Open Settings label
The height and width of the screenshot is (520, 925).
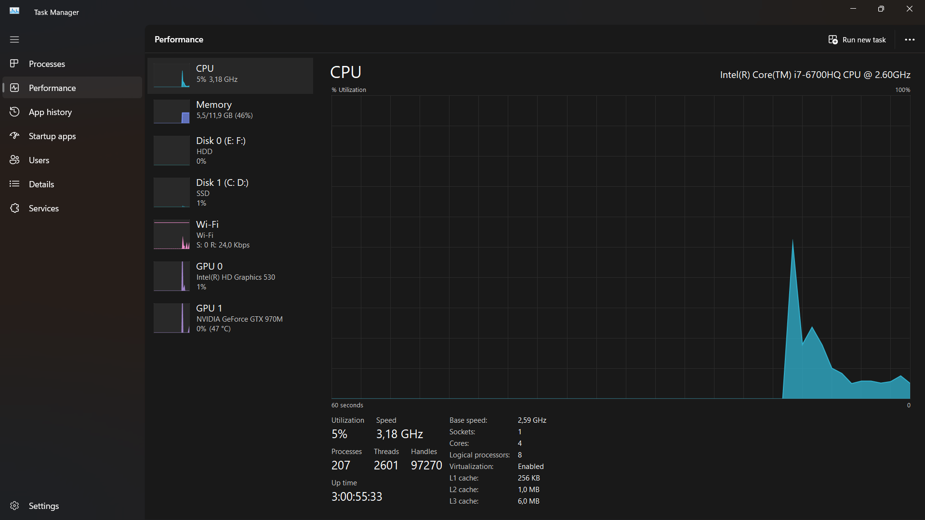[x=44, y=506]
